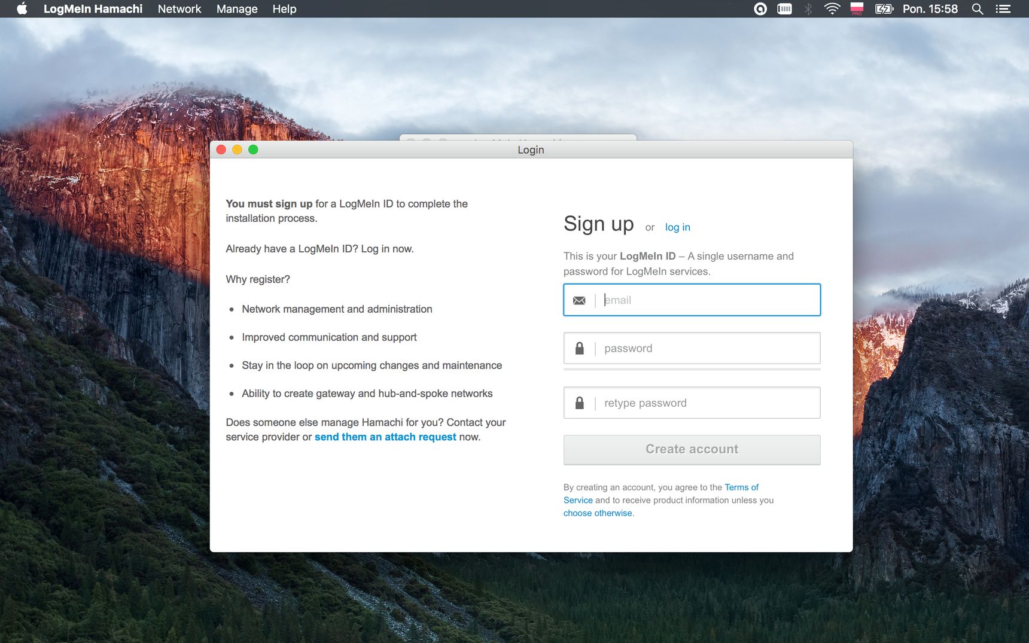Screen dimensions: 1029x643
Task: Click the Hamachi status icon in menu bar
Action: coord(760,9)
